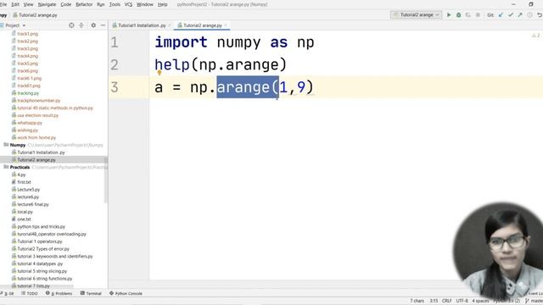
Task: Open the Python Console tool window
Action: click(x=126, y=293)
